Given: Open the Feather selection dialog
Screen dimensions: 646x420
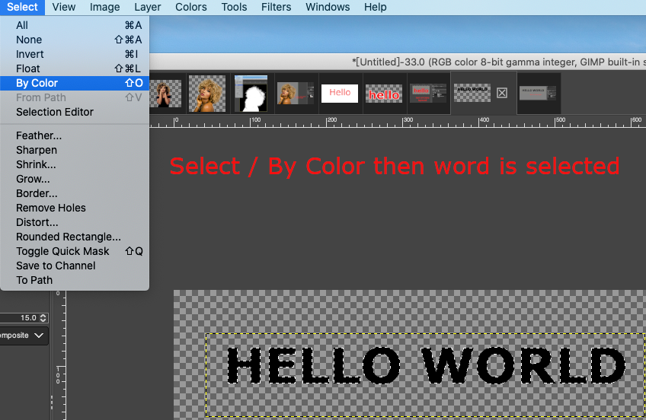Looking at the screenshot, I should tap(39, 135).
